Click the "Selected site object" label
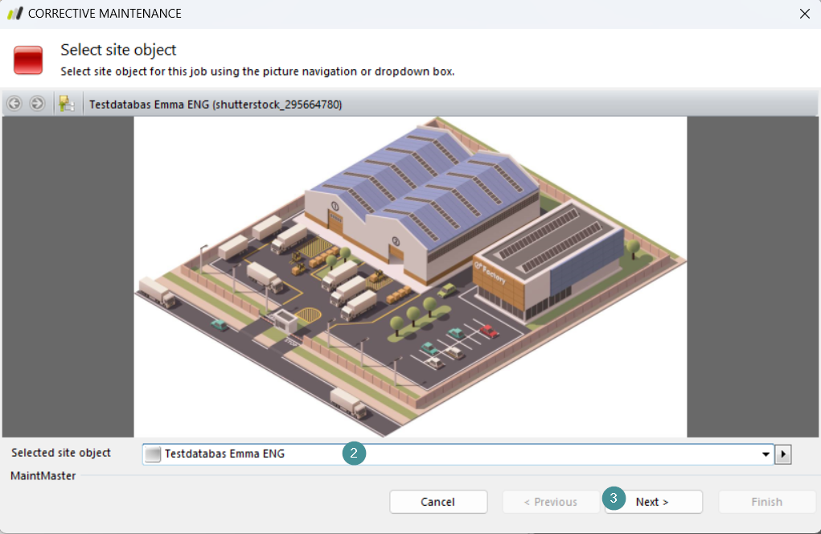This screenshot has height=534, width=821. point(61,453)
